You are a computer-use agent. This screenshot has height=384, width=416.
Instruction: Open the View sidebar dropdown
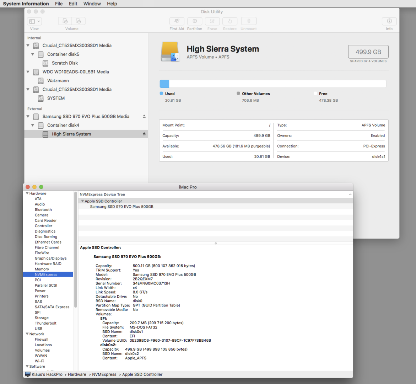[34, 21]
